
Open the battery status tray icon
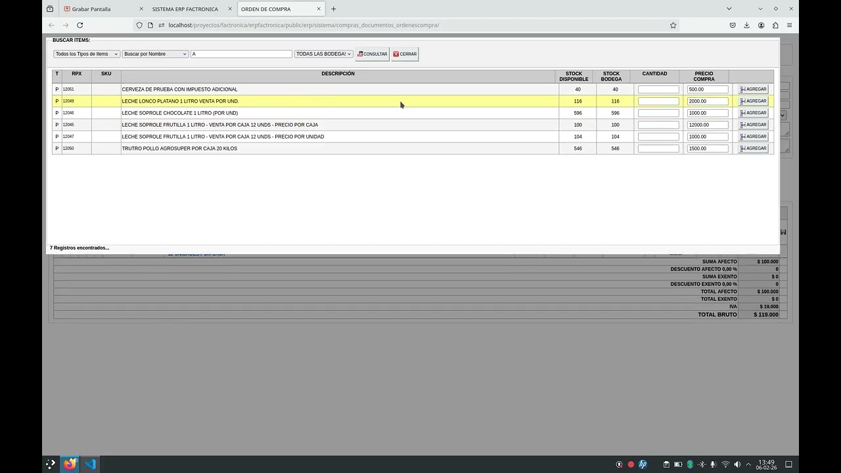[x=678, y=464]
